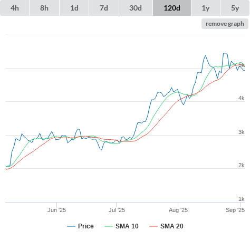
Task: Click the Jun '25 axis label
Action: point(56,210)
